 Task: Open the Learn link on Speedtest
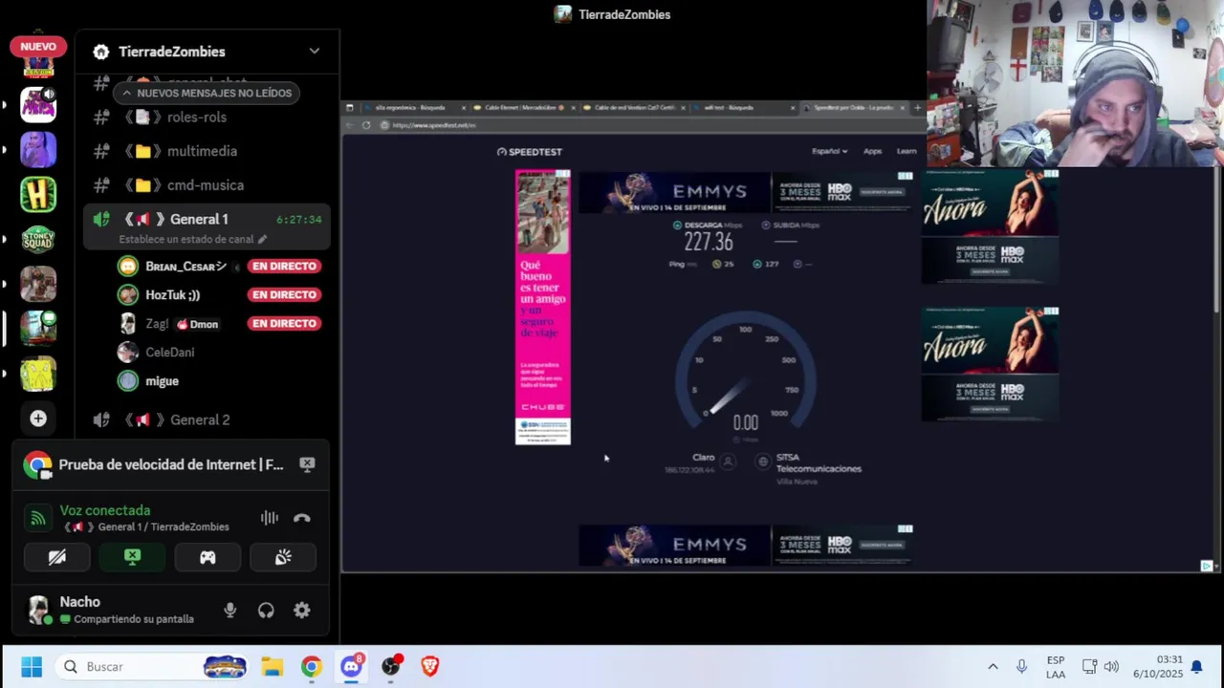[x=907, y=151]
